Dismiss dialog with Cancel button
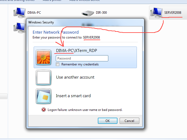Screen dimensions: 187x140 [129, 121]
